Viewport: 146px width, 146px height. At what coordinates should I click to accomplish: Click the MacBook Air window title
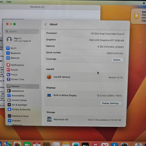pyautogui.click(x=37, y=7)
